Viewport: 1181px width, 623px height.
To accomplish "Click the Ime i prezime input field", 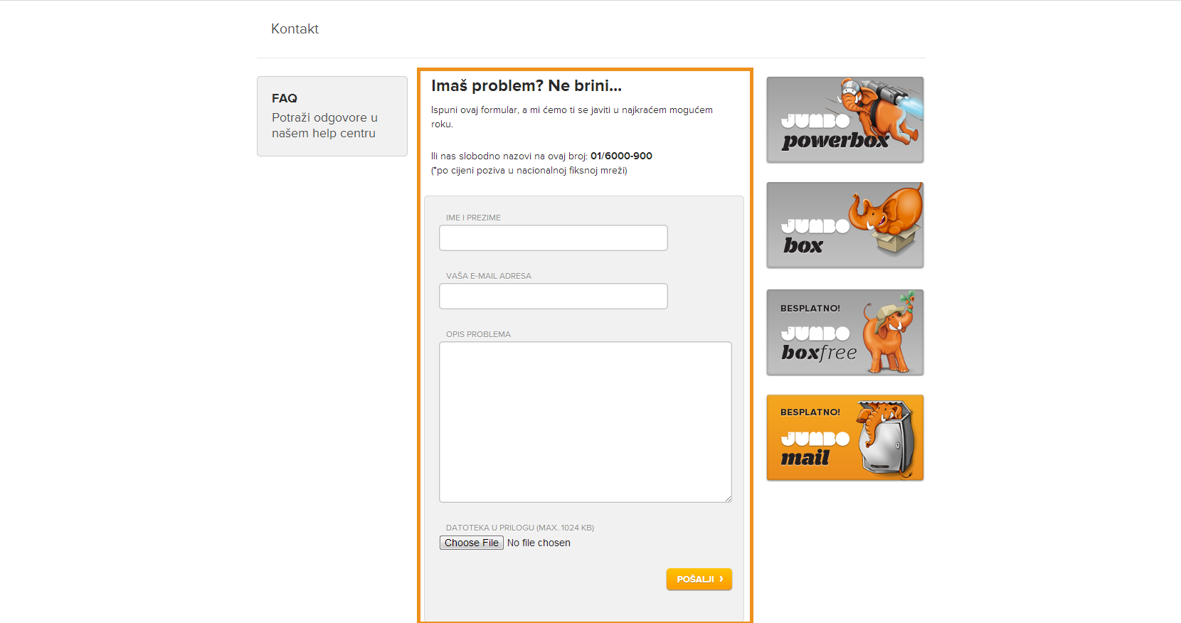I will (x=554, y=238).
